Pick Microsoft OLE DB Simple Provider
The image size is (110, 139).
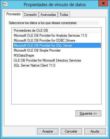pos(57,50)
